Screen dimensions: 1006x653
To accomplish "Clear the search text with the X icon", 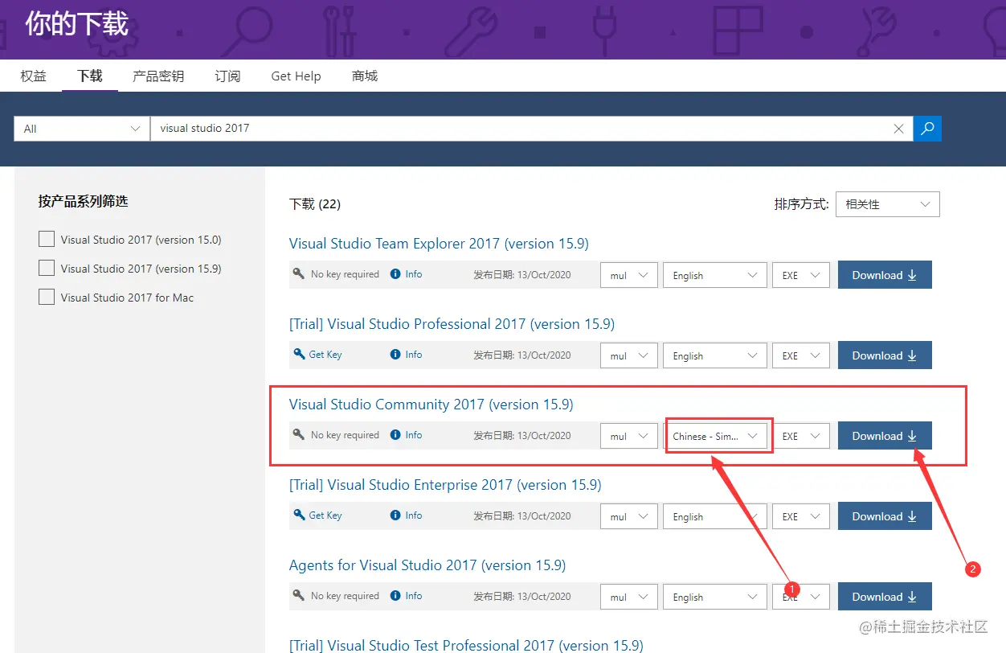I will coord(899,128).
